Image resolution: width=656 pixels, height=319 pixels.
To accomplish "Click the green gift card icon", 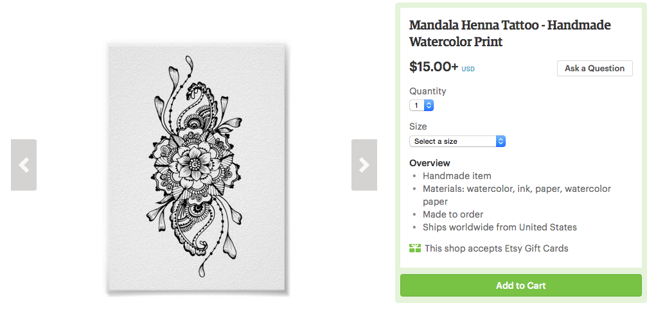I will 415,248.
